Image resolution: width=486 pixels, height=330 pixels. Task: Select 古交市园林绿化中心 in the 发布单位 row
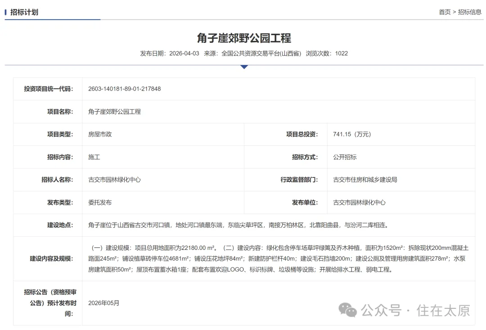coord(359,203)
